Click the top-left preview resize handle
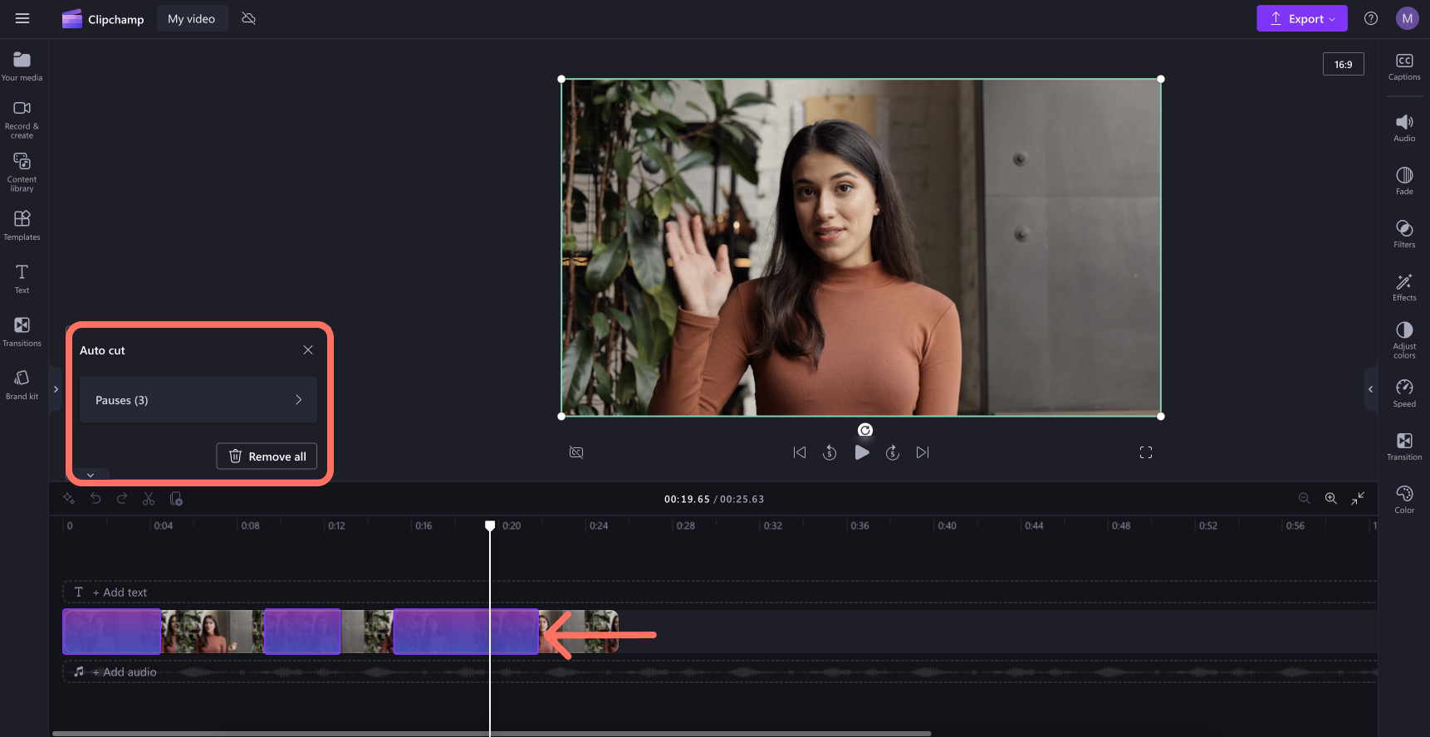This screenshot has height=737, width=1430. coord(561,79)
